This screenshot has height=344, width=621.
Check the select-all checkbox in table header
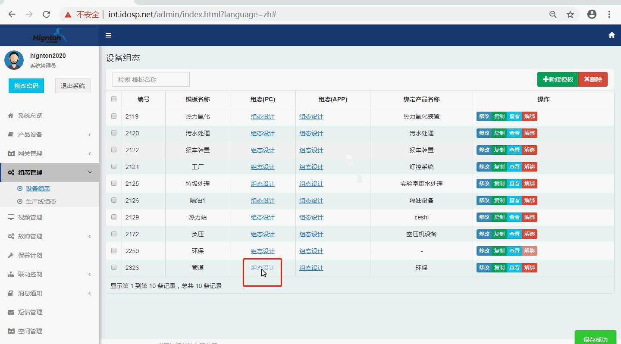pos(114,99)
